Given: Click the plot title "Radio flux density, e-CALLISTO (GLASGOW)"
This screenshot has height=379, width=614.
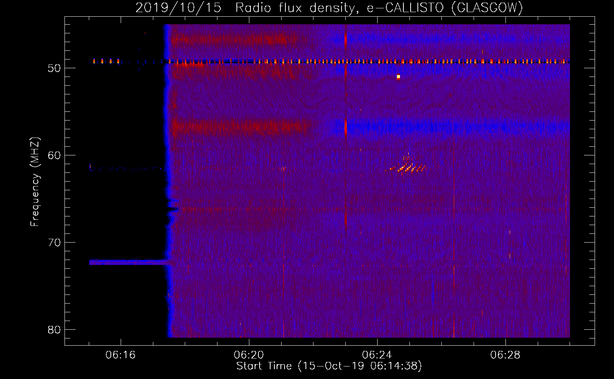Looking at the screenshot, I should coord(379,8).
